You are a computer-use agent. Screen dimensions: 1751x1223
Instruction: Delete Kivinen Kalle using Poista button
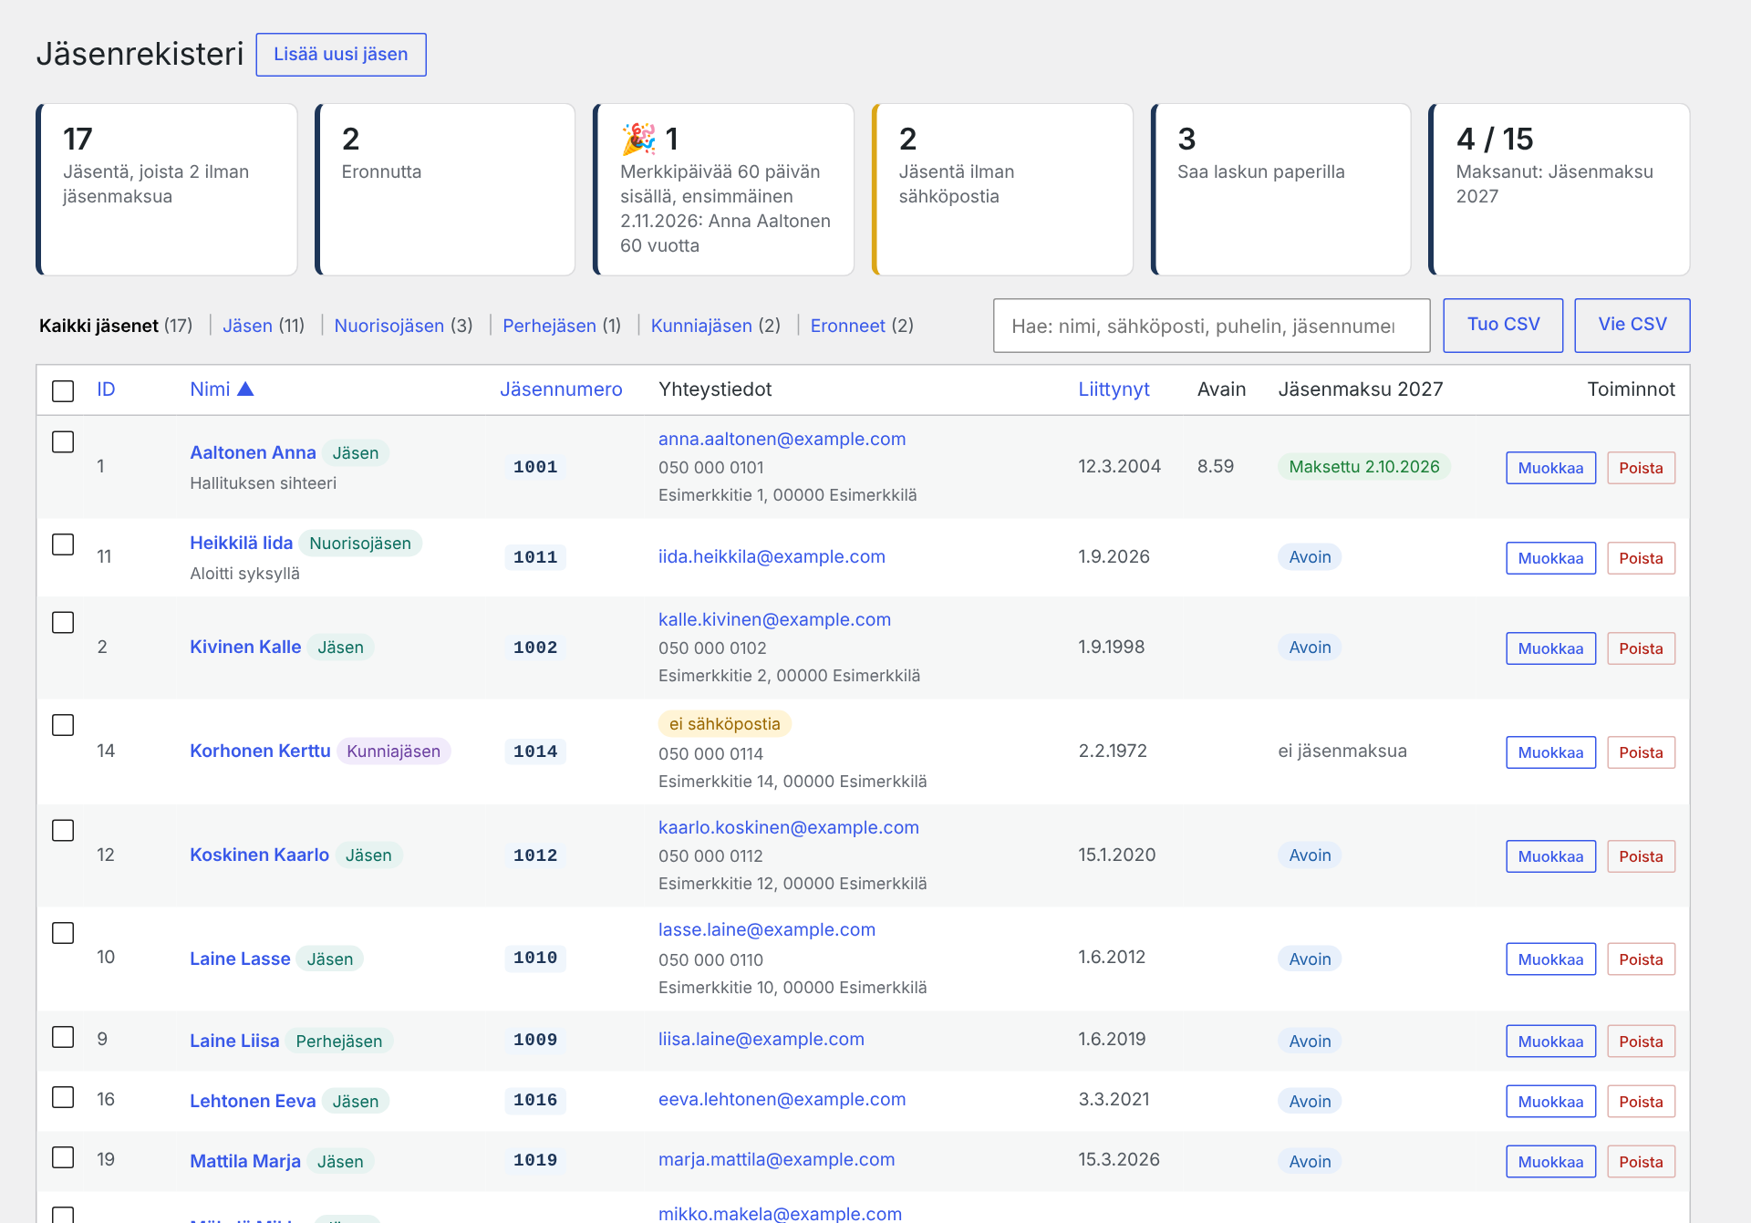click(1641, 648)
